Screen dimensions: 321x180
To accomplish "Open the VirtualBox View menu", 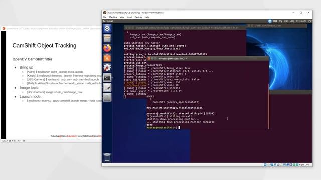I will pos(122,17).
